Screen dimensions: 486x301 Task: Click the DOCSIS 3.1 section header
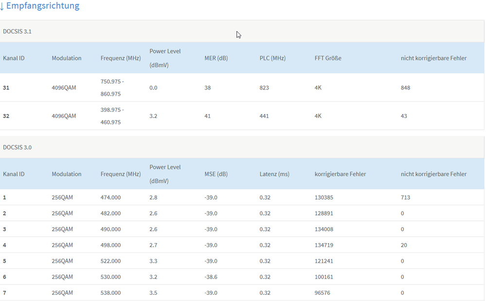tap(18, 31)
